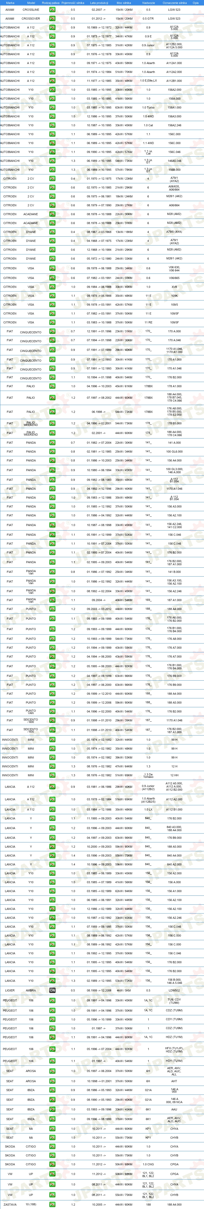Click the Model column header
The height and width of the screenshot is (1209, 204).
pyautogui.click(x=31, y=3)
